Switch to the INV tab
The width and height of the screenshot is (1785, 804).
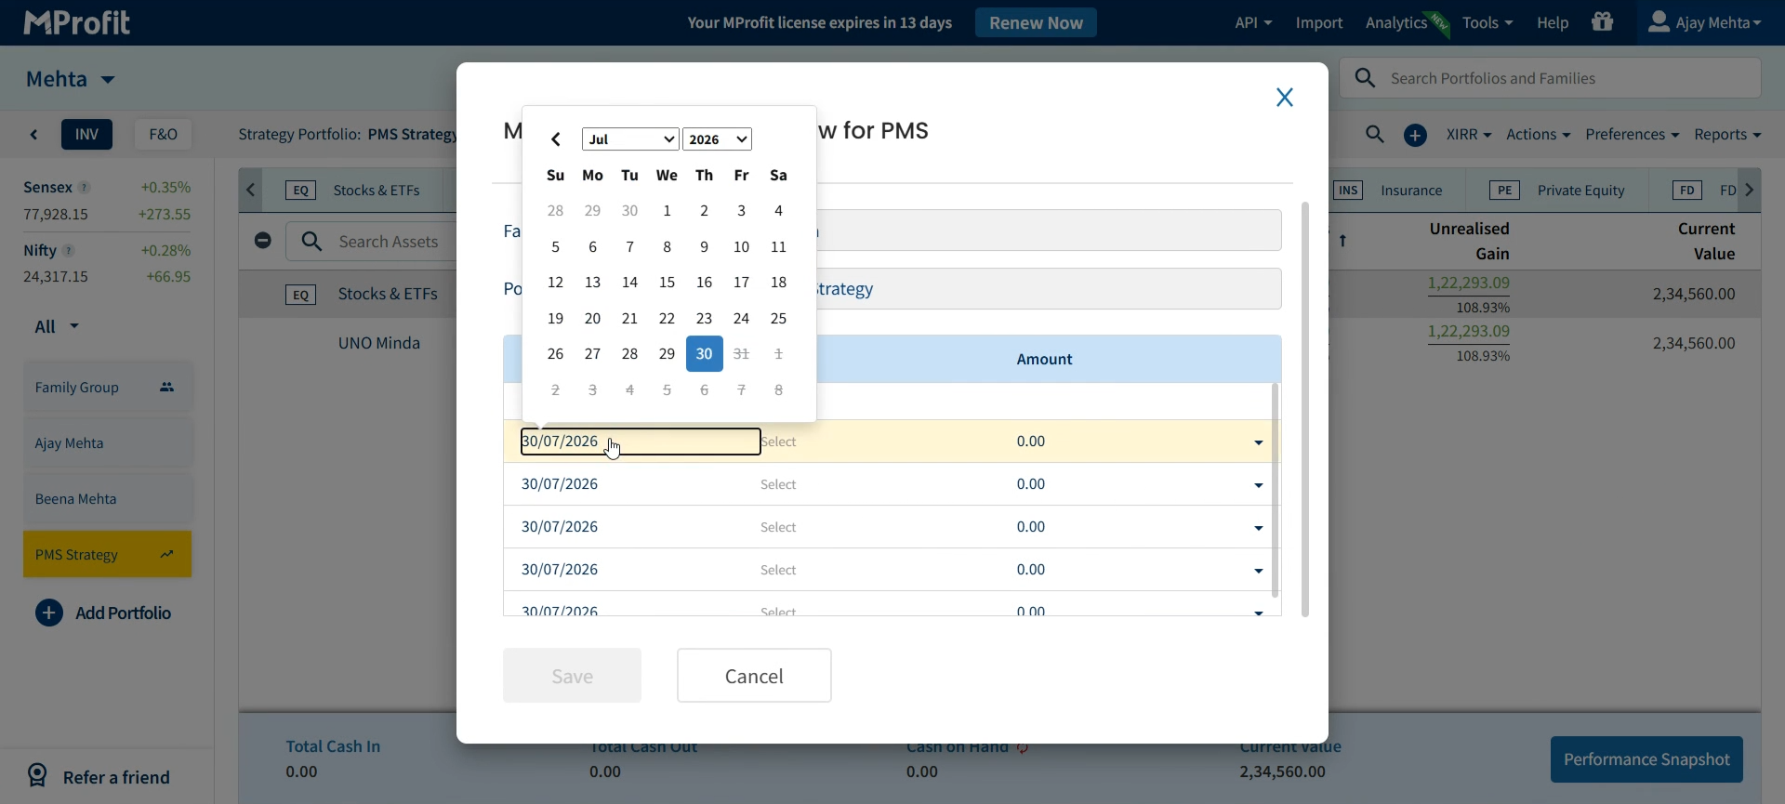click(87, 135)
